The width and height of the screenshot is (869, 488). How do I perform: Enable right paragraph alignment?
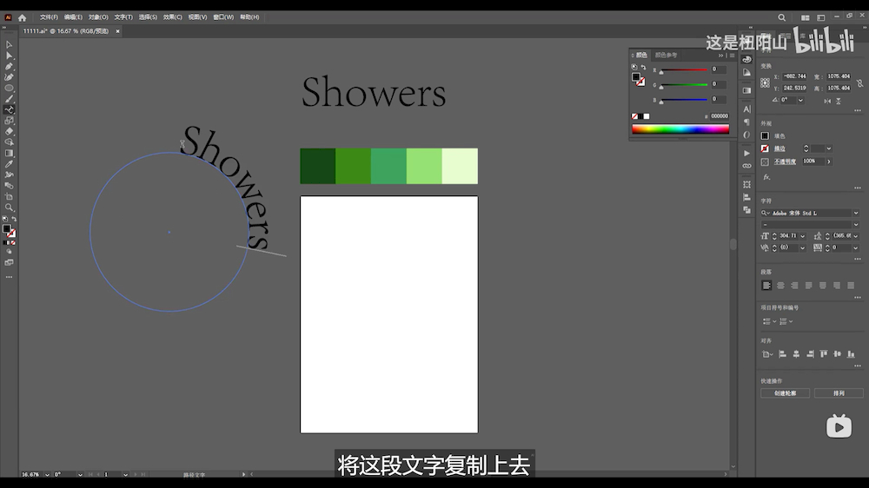(x=795, y=286)
